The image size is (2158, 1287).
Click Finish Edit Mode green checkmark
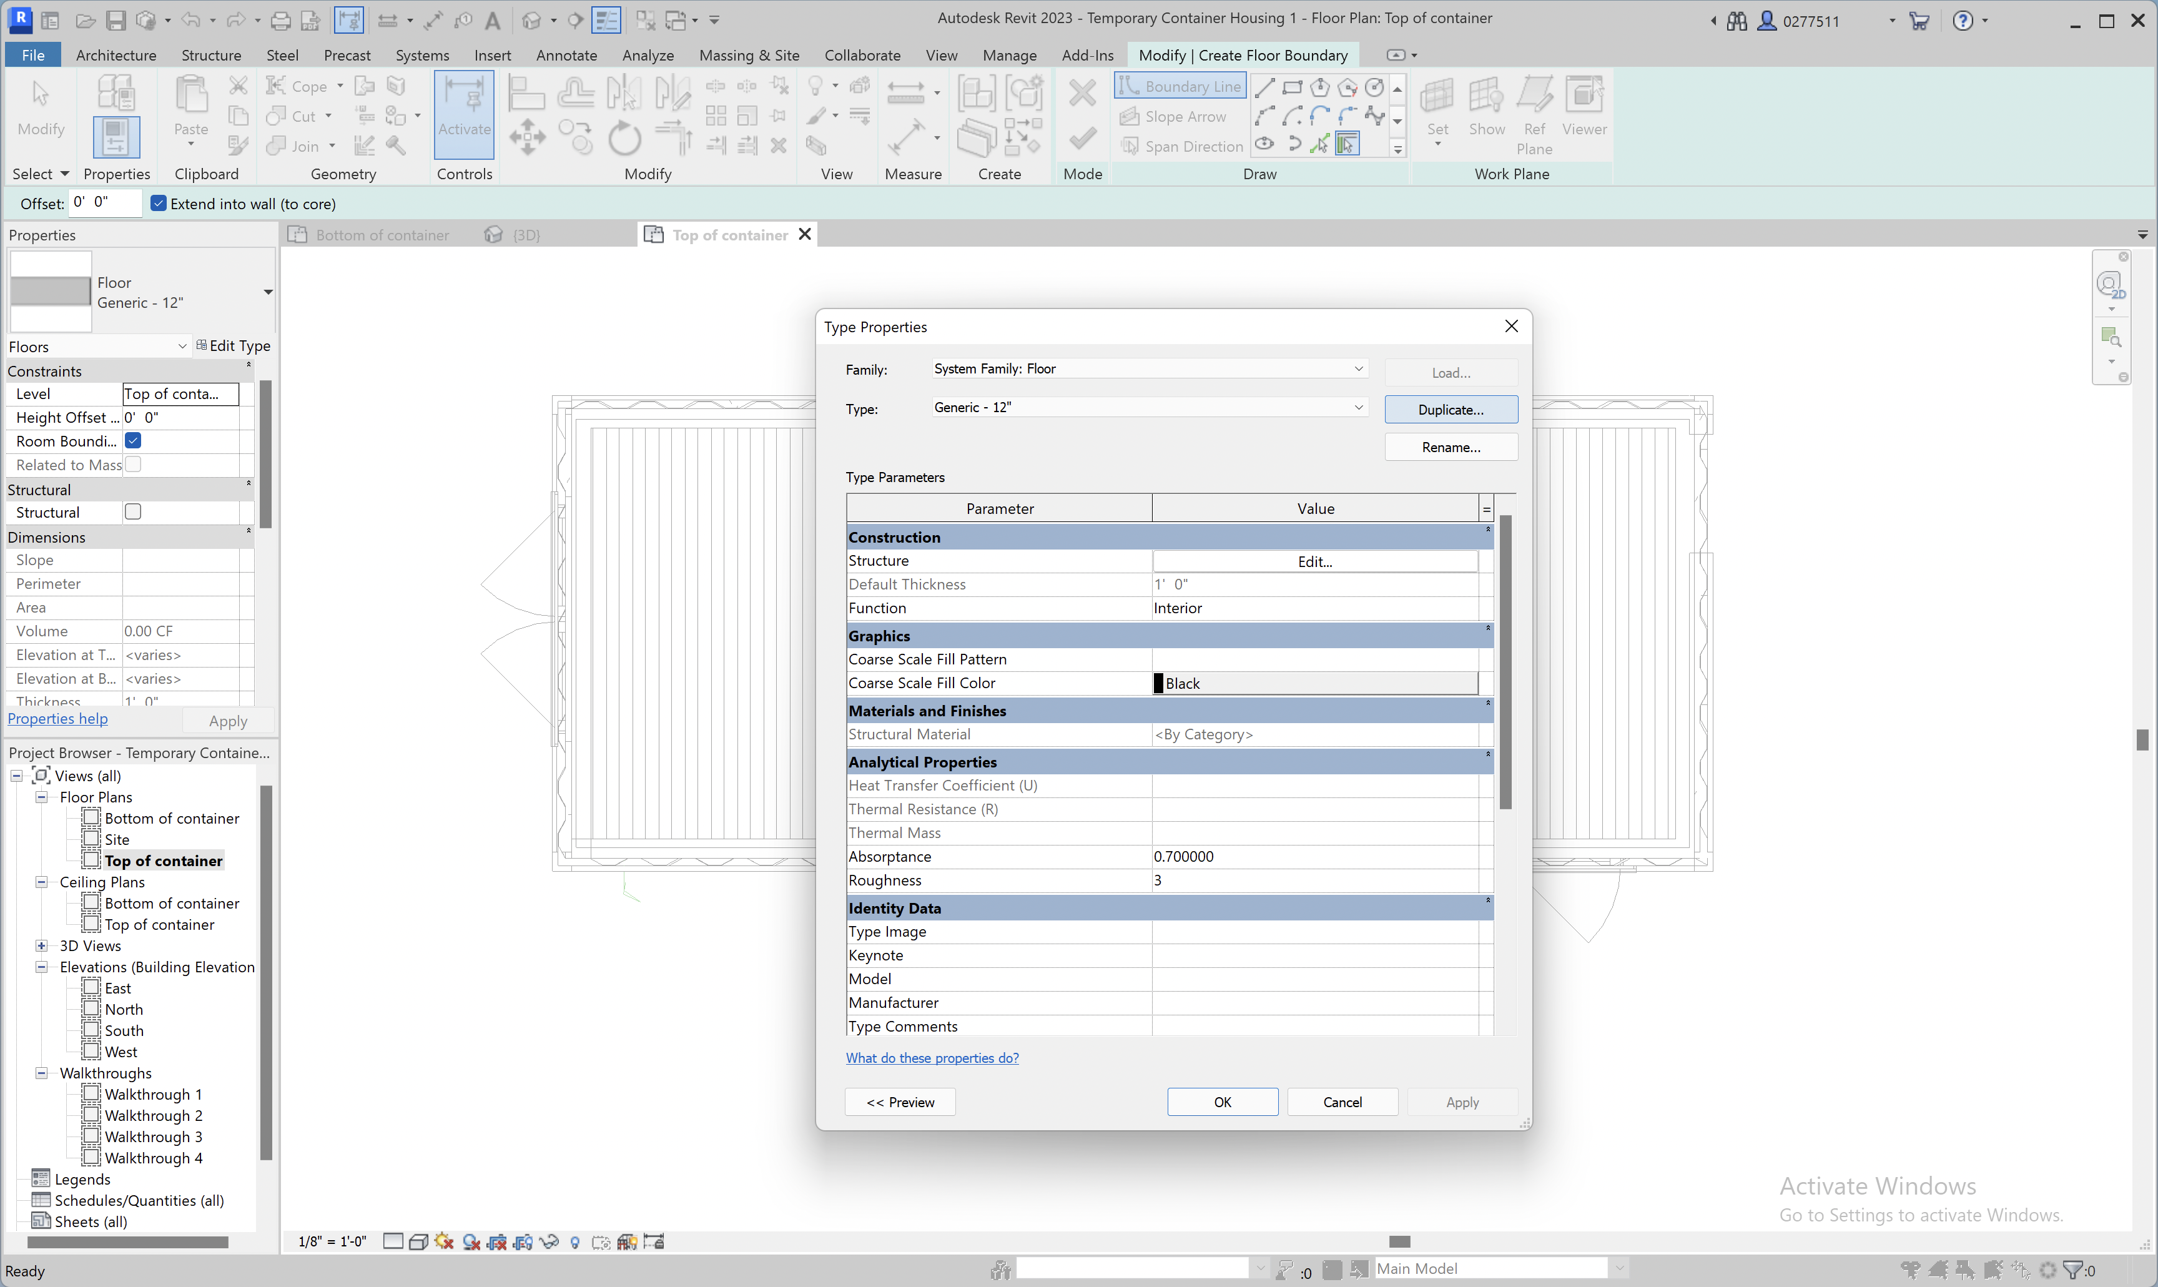(x=1082, y=138)
